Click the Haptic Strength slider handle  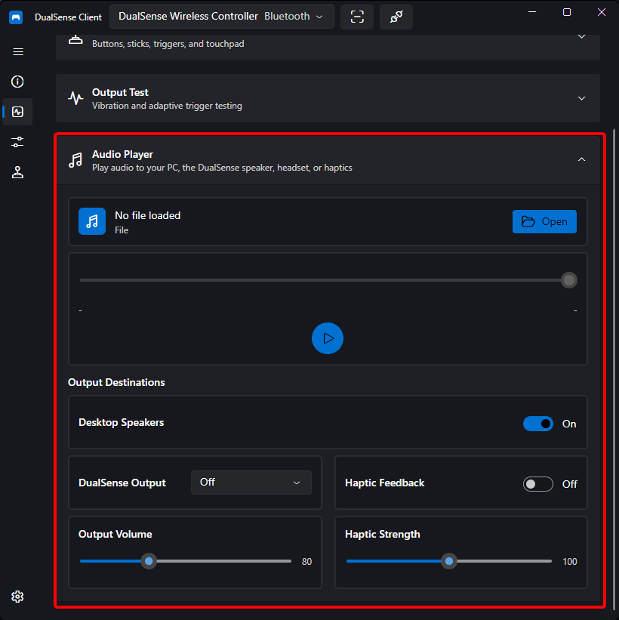tap(449, 561)
